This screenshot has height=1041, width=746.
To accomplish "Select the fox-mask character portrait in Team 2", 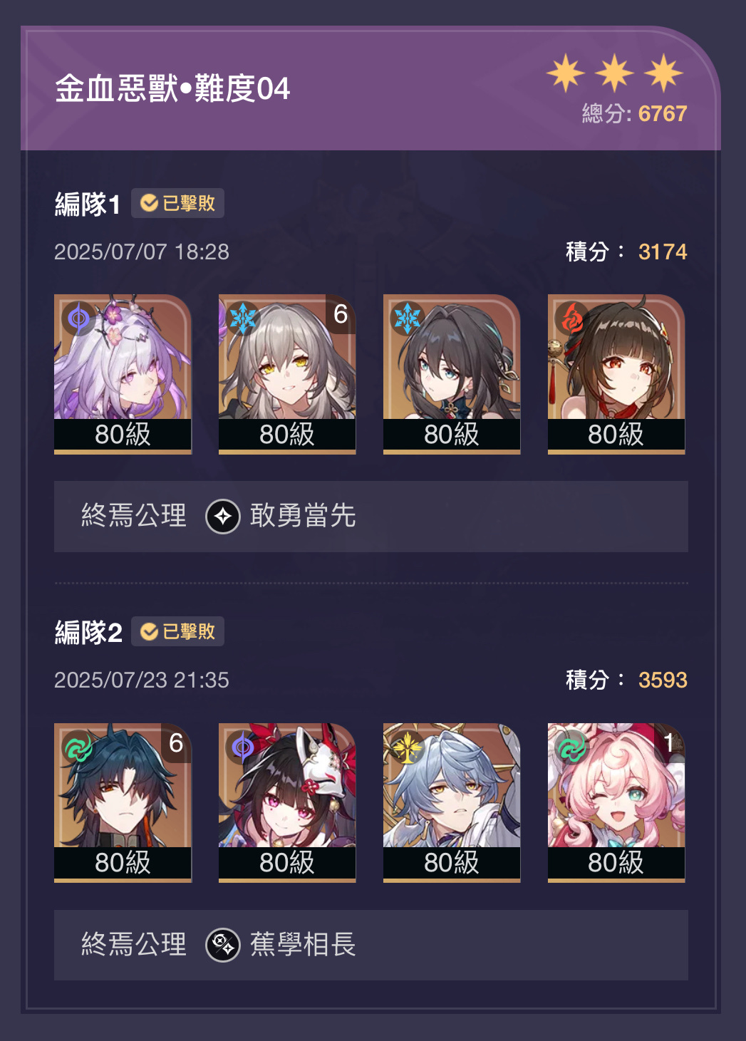I will click(x=287, y=803).
